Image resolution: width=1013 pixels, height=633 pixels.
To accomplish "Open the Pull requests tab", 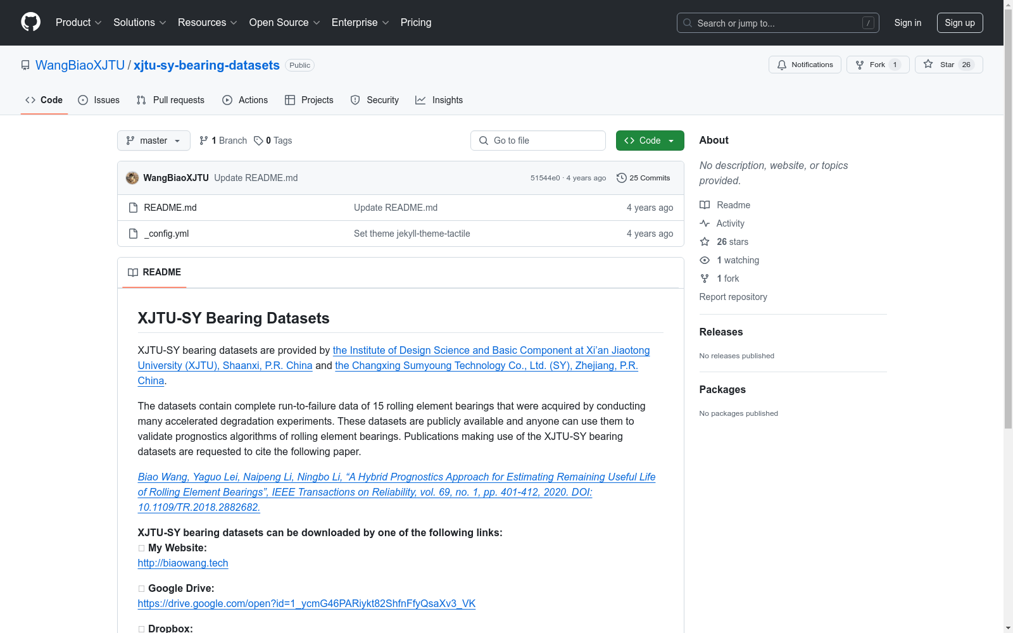I will [x=170, y=100].
